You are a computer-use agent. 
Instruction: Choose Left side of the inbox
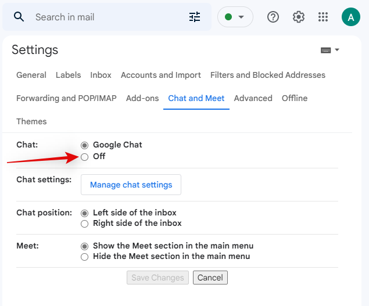[x=85, y=213]
